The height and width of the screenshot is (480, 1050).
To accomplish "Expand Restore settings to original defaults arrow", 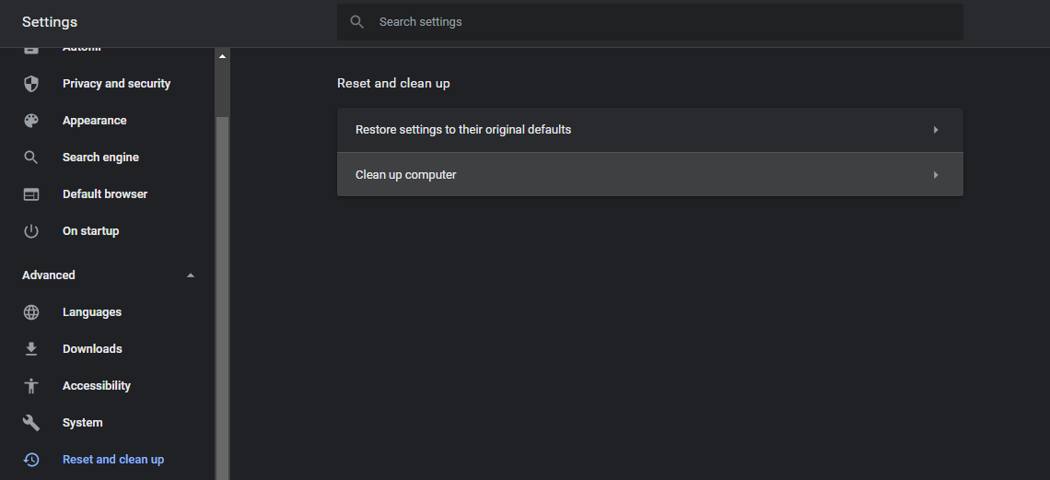I will coord(936,130).
